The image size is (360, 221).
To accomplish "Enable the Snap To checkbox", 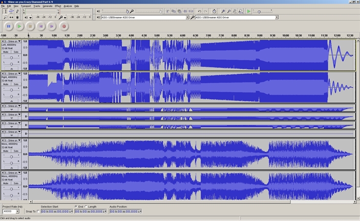I will (x=39, y=211).
